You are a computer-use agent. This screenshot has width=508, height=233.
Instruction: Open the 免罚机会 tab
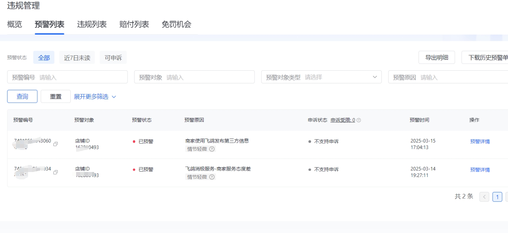pyautogui.click(x=177, y=24)
